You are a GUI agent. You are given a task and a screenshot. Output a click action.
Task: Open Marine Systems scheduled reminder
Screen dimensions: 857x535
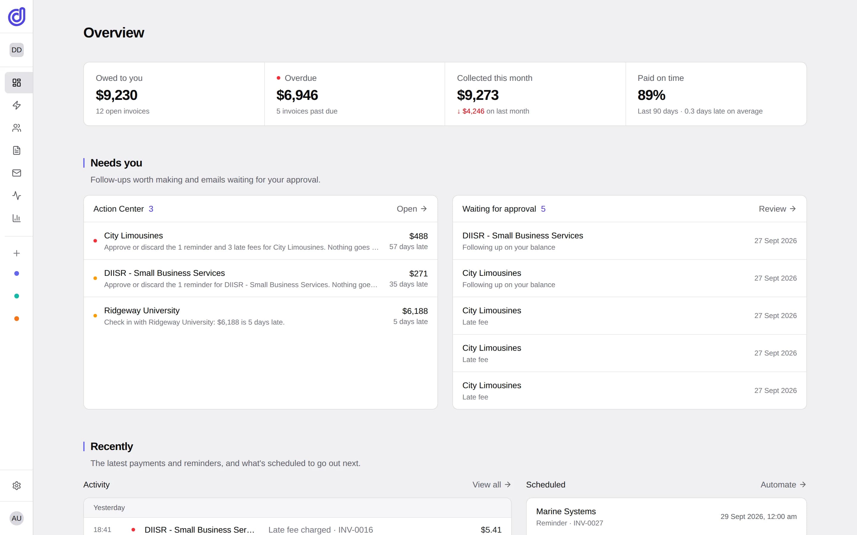[x=667, y=517]
